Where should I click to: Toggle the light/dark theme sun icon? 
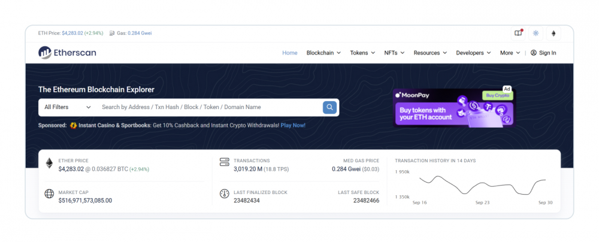pyautogui.click(x=536, y=33)
